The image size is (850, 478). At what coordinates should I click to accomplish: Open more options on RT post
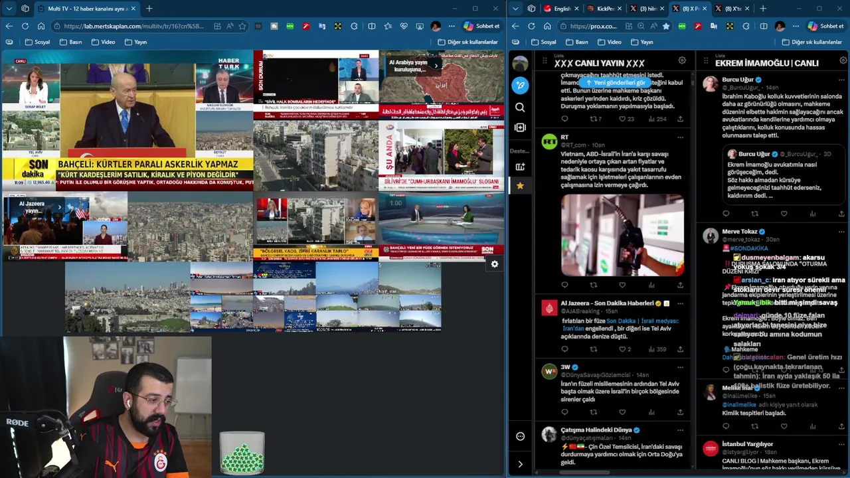(680, 137)
